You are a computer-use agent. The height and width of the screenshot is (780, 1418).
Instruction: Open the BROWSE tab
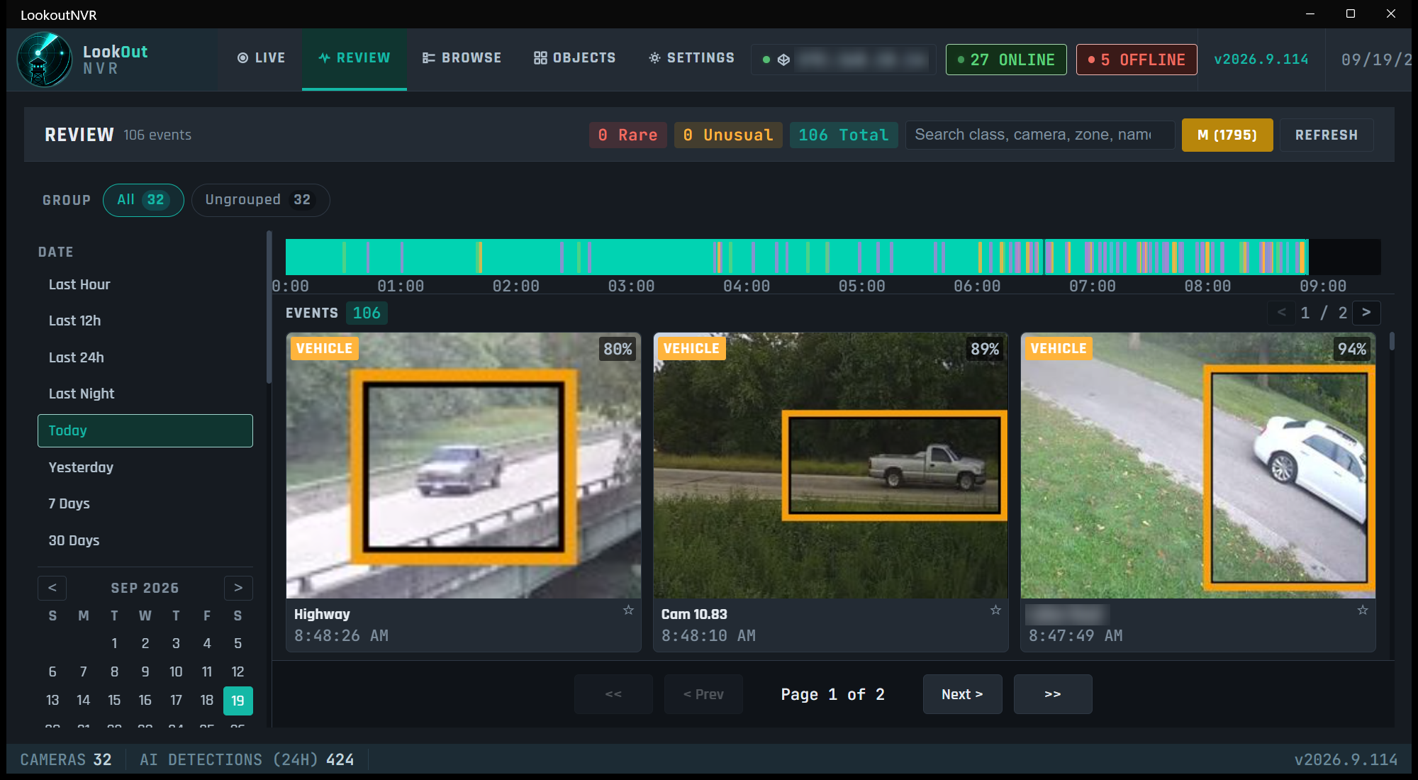point(462,58)
